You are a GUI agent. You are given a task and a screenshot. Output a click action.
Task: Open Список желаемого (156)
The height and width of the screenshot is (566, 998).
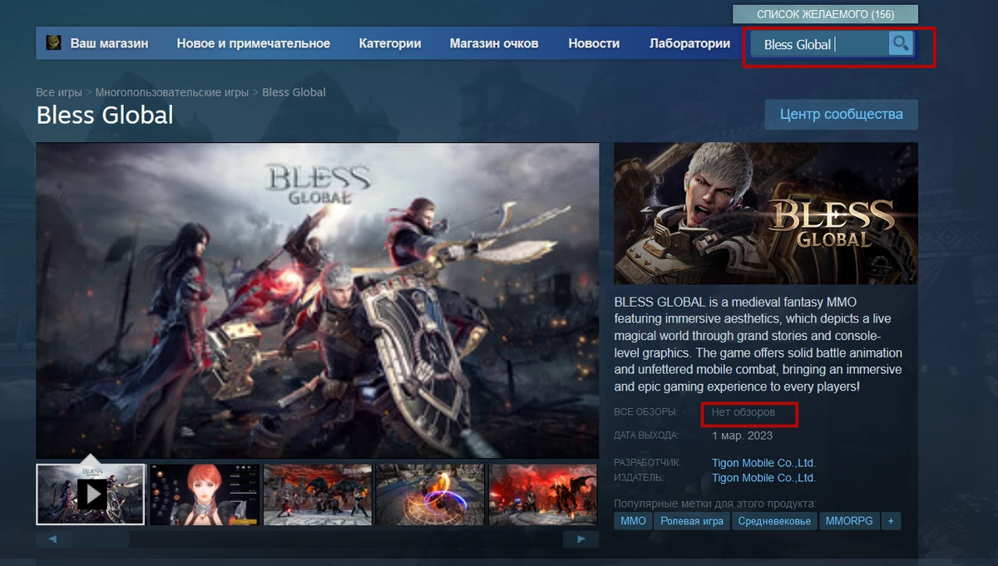[825, 14]
